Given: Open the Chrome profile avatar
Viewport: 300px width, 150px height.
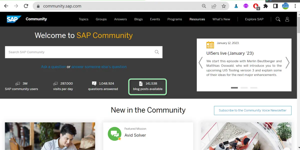Looking at the screenshot, I should click(x=285, y=6).
